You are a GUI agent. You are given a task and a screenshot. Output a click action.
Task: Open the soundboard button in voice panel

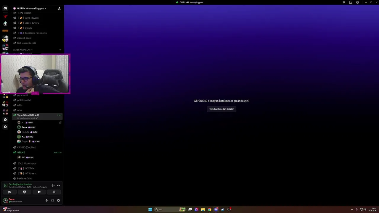coord(54,192)
